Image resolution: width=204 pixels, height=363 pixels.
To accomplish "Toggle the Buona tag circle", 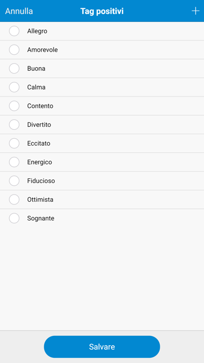I will tap(14, 68).
